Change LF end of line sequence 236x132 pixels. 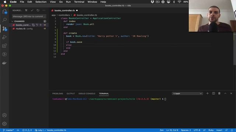click(x=204, y=130)
